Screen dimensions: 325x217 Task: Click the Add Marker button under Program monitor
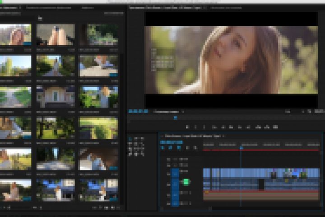[187, 127]
